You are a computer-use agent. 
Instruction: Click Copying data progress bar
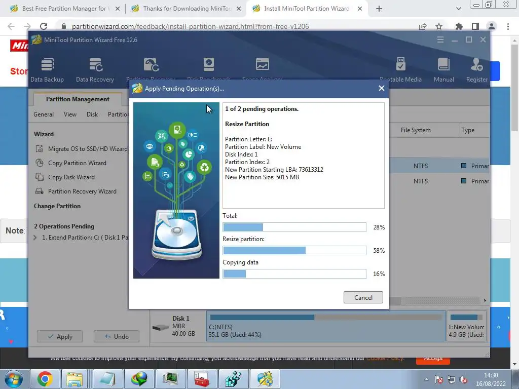(x=294, y=274)
